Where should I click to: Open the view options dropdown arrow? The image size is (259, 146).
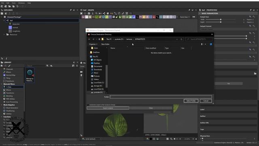tap(205, 44)
